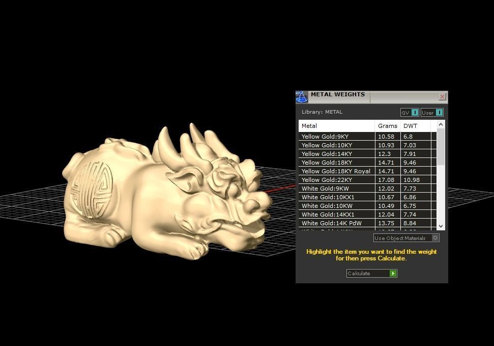Screen dimensions: 494x346
Task: Select the White Gold:14K PdW row
Action: 367,223
